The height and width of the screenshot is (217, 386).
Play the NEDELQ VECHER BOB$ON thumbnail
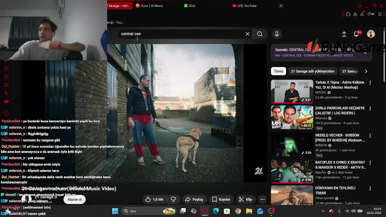tap(292, 144)
